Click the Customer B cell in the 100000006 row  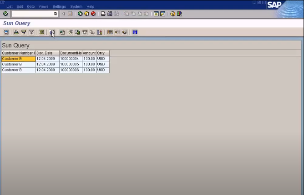pos(18,70)
